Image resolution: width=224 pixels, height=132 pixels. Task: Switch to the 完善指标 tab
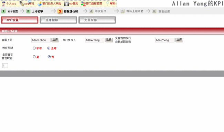pyautogui.click(x=97, y=20)
